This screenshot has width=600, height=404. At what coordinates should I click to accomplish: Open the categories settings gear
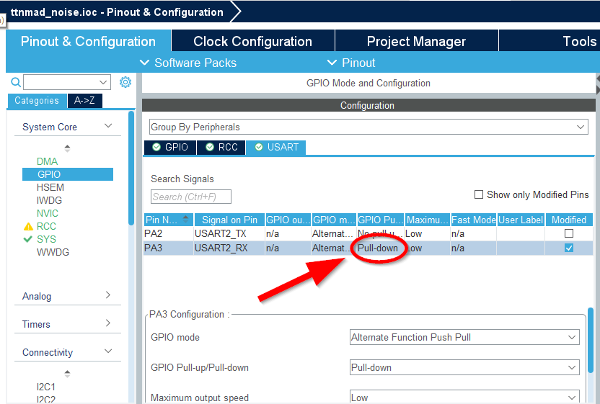[x=125, y=82]
